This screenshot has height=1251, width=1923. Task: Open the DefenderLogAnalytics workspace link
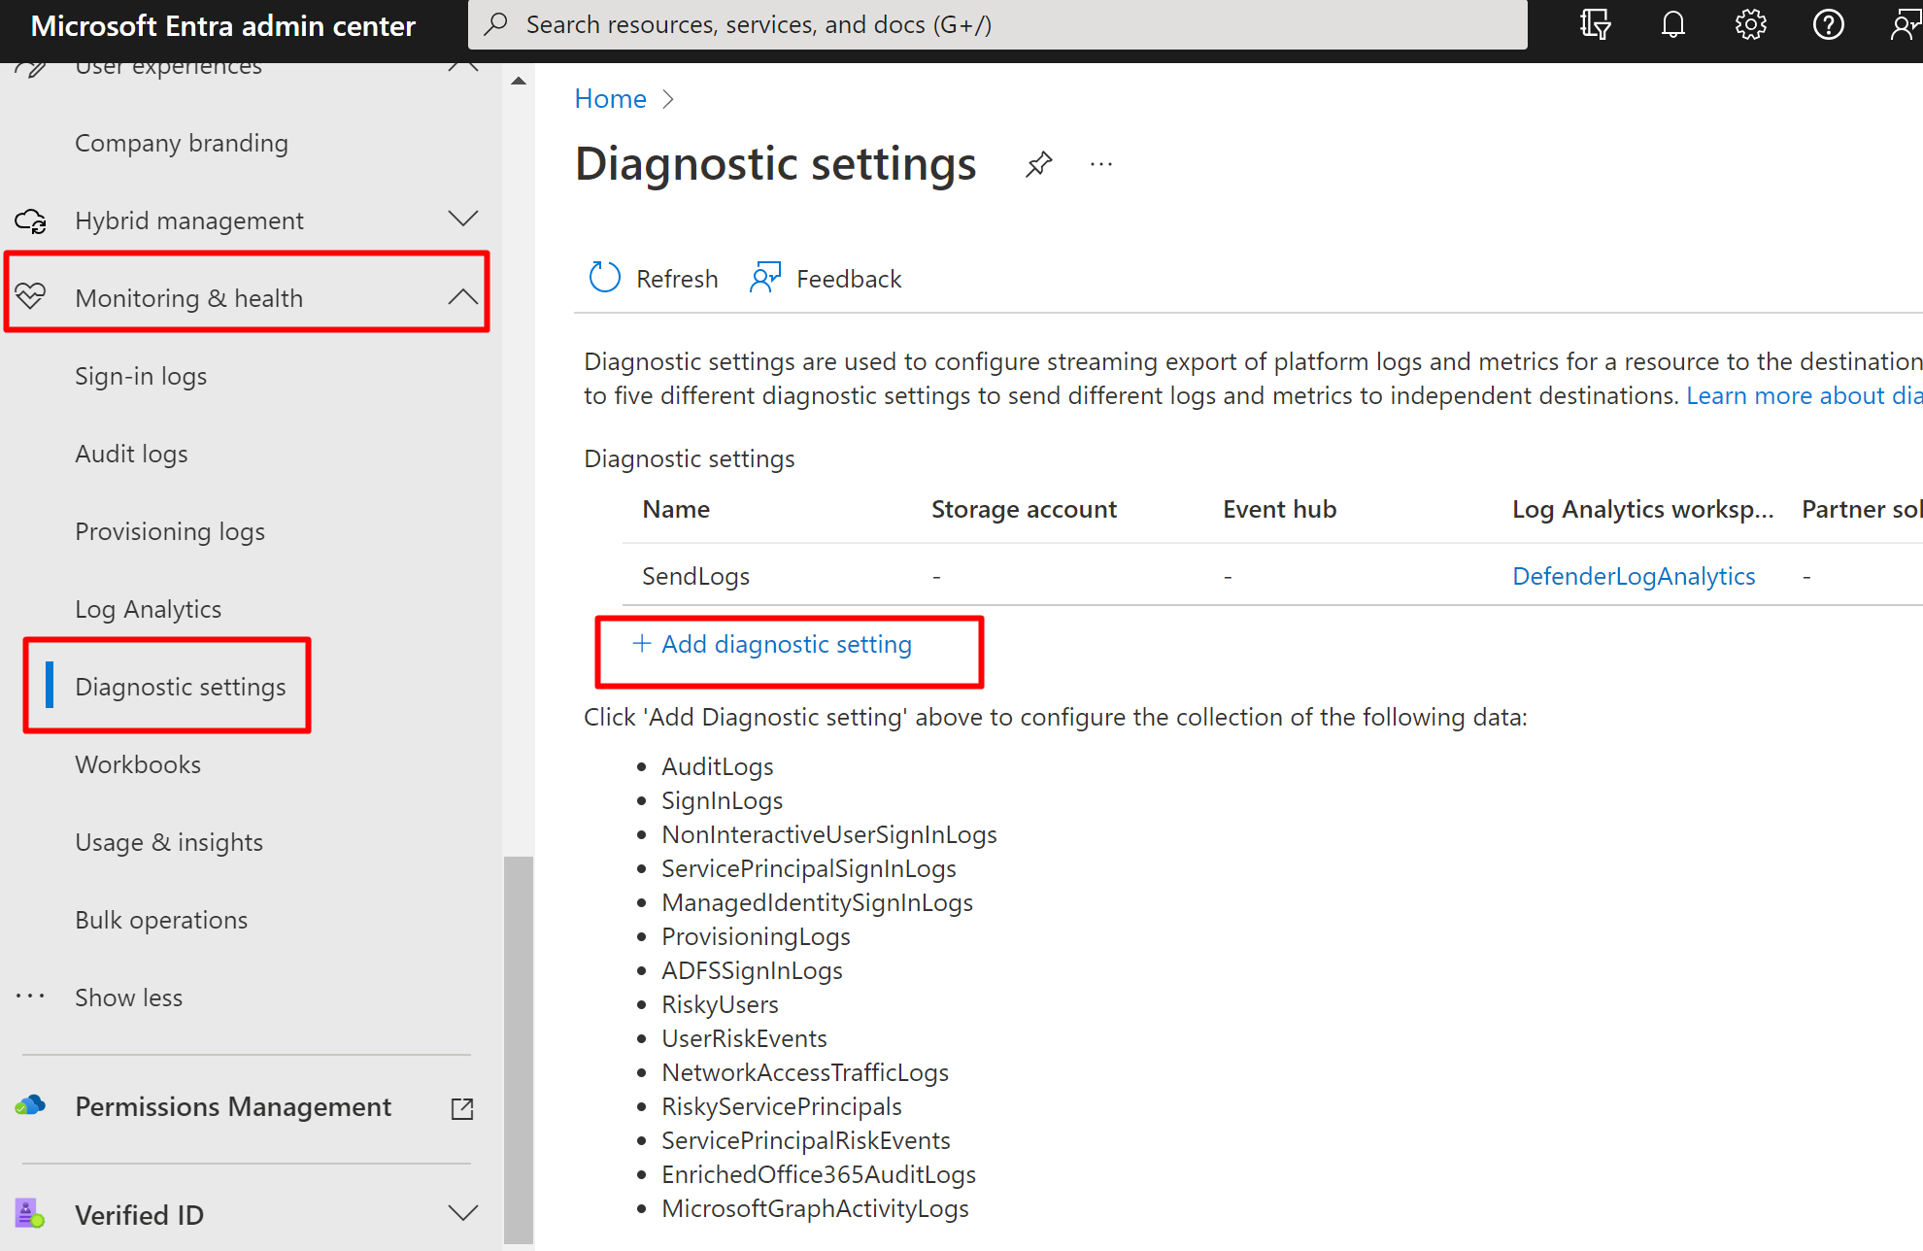pos(1634,576)
